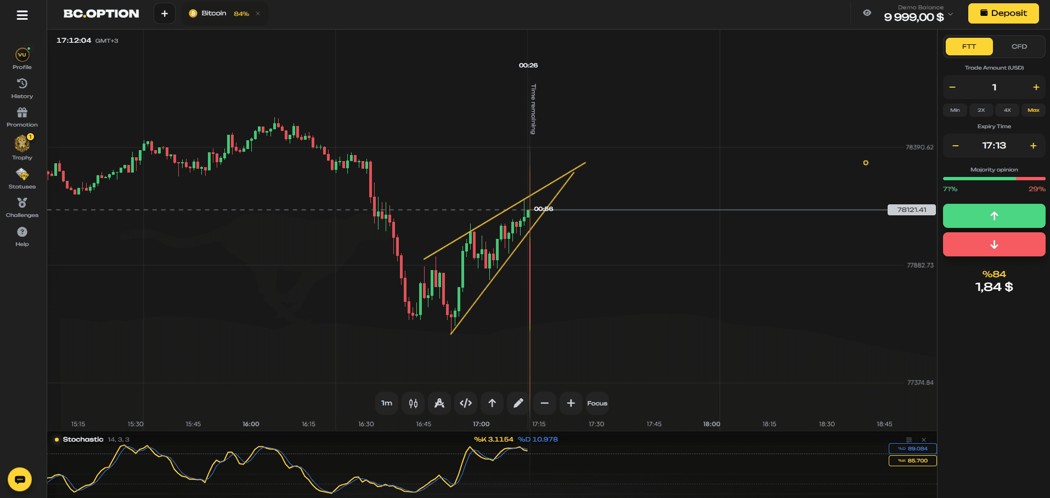Open the Stochastic indicator settings sliders icon

[909, 440]
